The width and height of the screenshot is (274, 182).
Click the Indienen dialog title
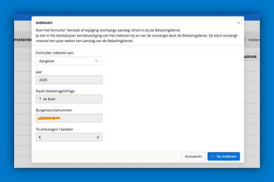(44, 22)
